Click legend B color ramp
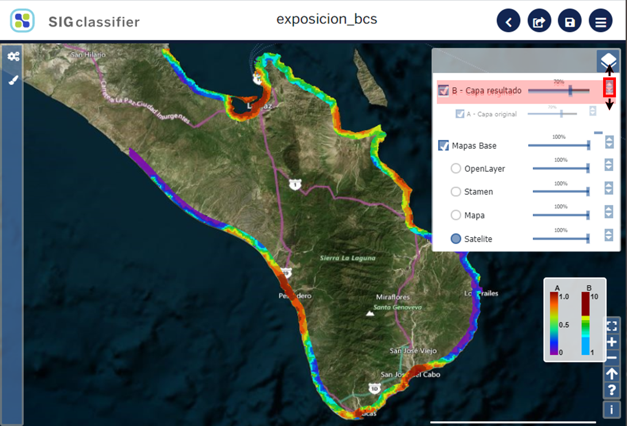This screenshot has width=627, height=426. point(585,323)
